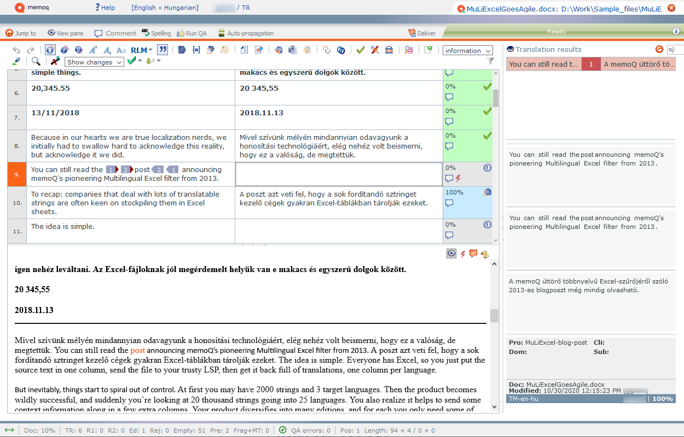Click the green confirmed checkmark in row 7
The width and height of the screenshot is (684, 437).
tap(487, 111)
